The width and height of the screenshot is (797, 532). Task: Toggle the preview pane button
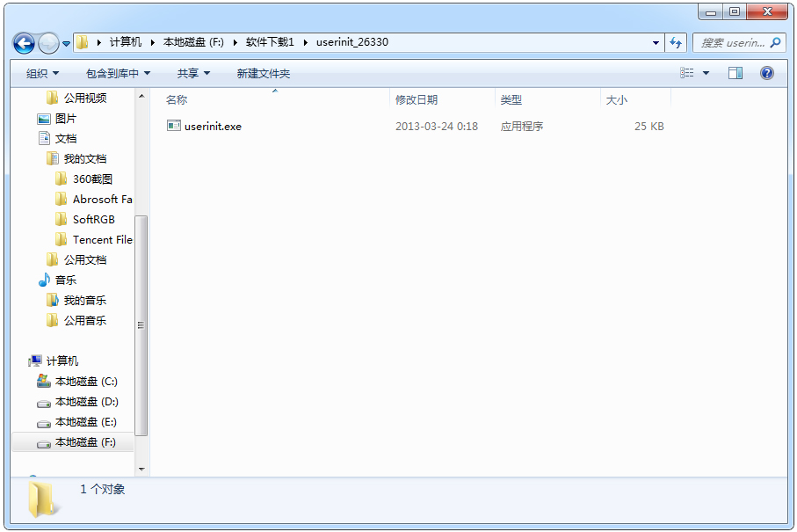point(735,73)
